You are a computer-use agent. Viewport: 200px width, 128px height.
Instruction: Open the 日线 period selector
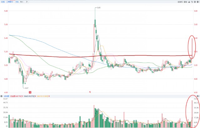click(x=2, y=2)
